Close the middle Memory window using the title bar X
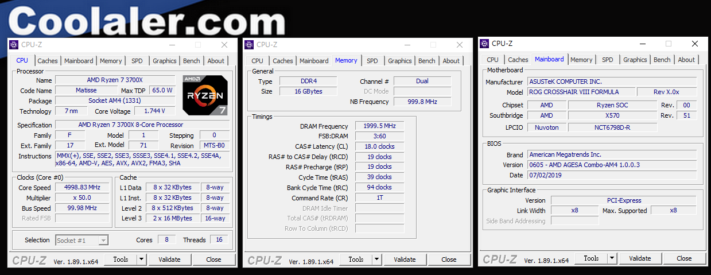The width and height of the screenshot is (711, 275). (x=460, y=45)
